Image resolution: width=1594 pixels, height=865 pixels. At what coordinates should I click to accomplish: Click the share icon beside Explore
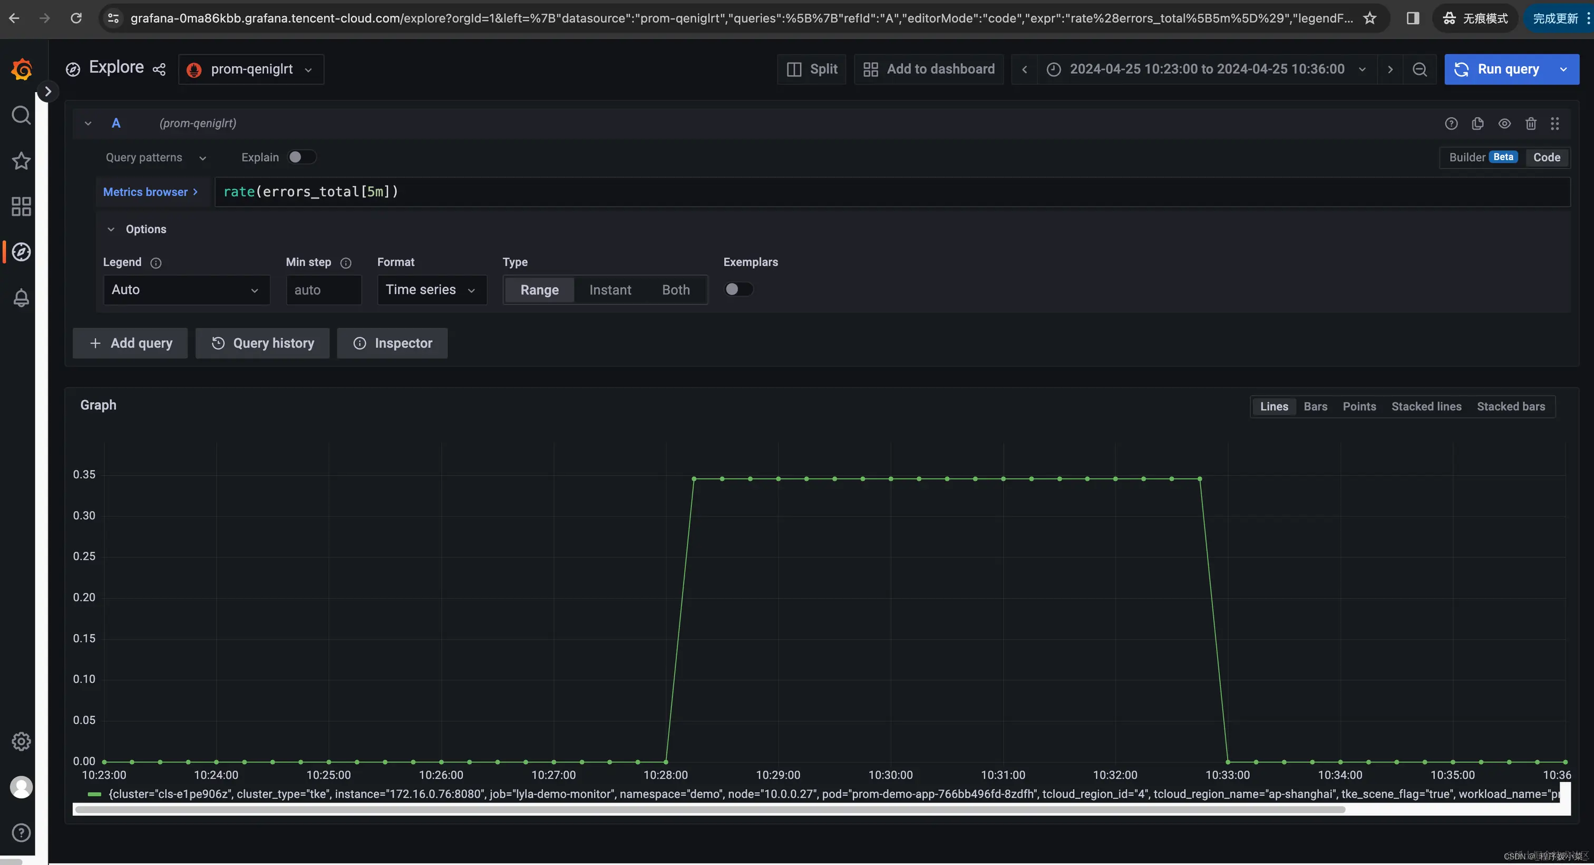[159, 69]
